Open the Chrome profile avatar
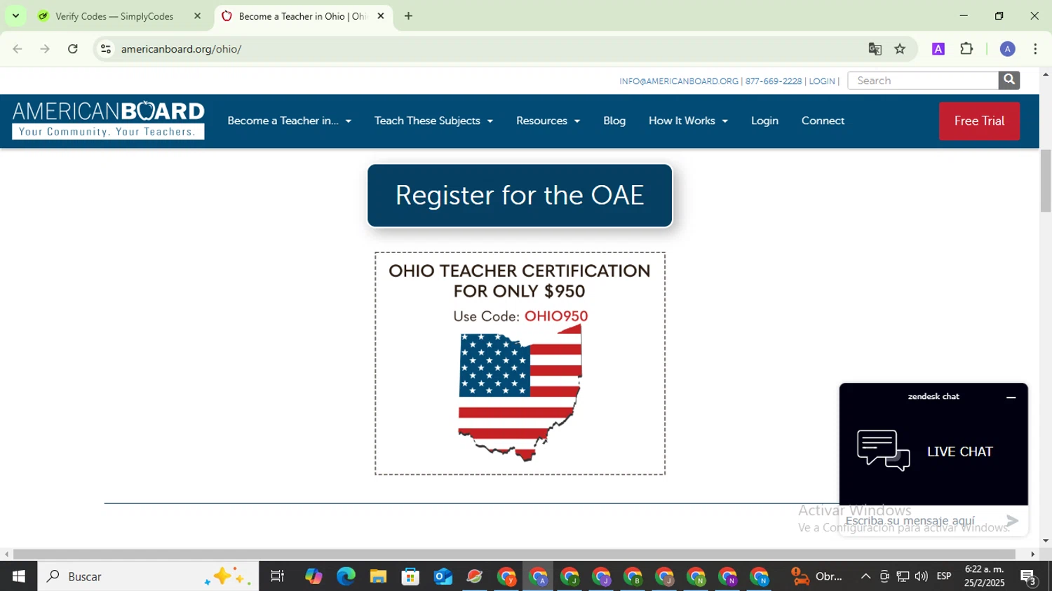 point(1008,49)
